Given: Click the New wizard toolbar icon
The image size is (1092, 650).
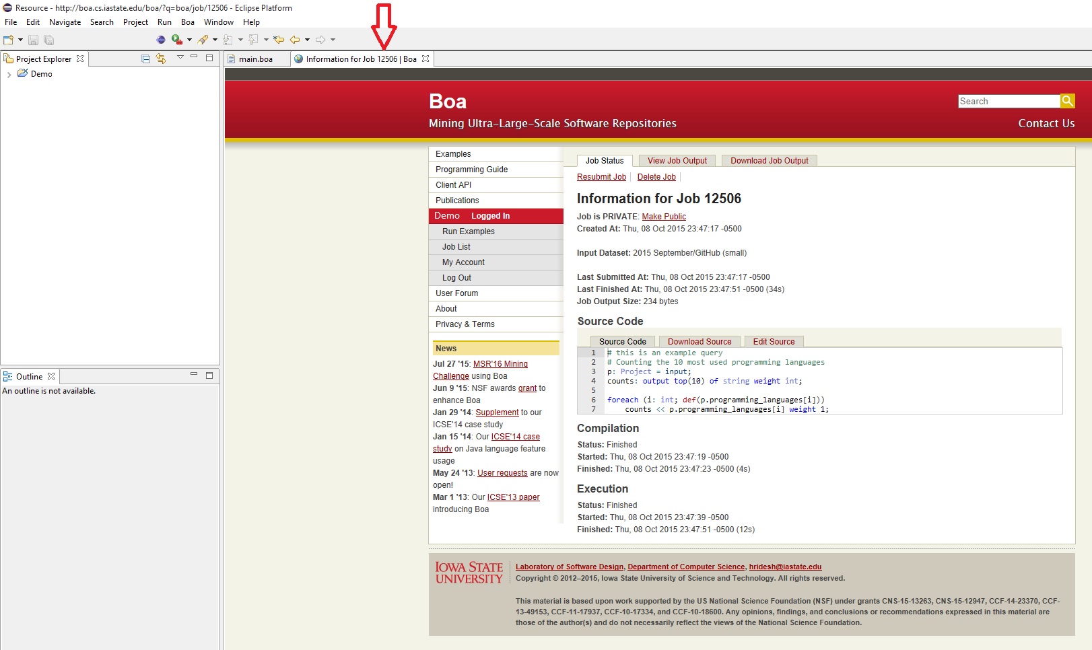Looking at the screenshot, I should [9, 40].
